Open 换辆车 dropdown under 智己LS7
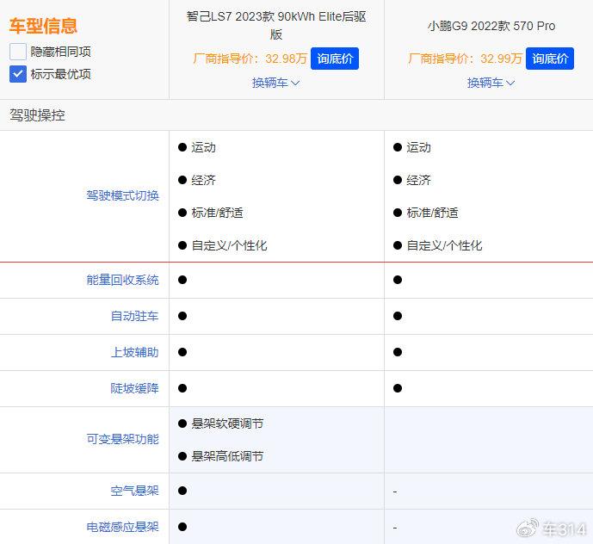Image resolution: width=593 pixels, height=544 pixels. [276, 83]
